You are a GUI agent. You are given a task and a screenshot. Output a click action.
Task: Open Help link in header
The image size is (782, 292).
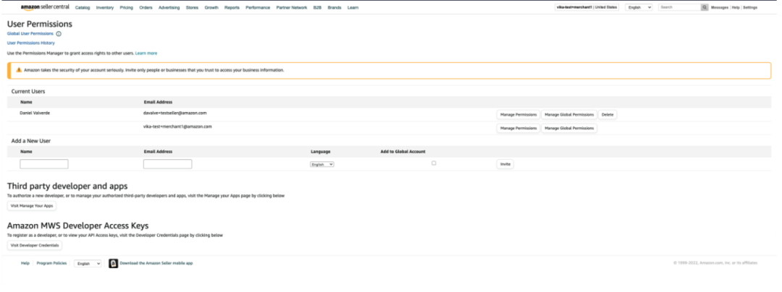tap(736, 7)
